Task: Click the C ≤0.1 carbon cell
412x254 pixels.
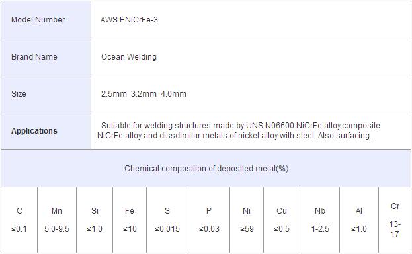Action: 19,220
